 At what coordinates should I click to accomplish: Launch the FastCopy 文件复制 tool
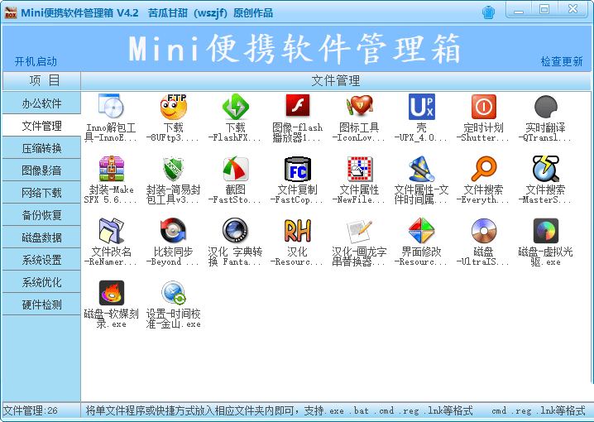click(x=297, y=169)
